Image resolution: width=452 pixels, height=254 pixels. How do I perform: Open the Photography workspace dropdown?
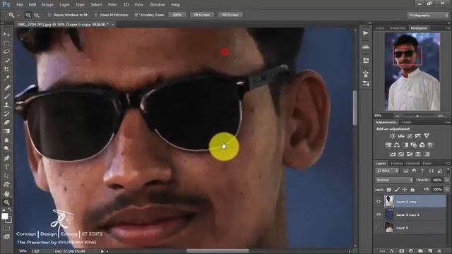coord(428,15)
